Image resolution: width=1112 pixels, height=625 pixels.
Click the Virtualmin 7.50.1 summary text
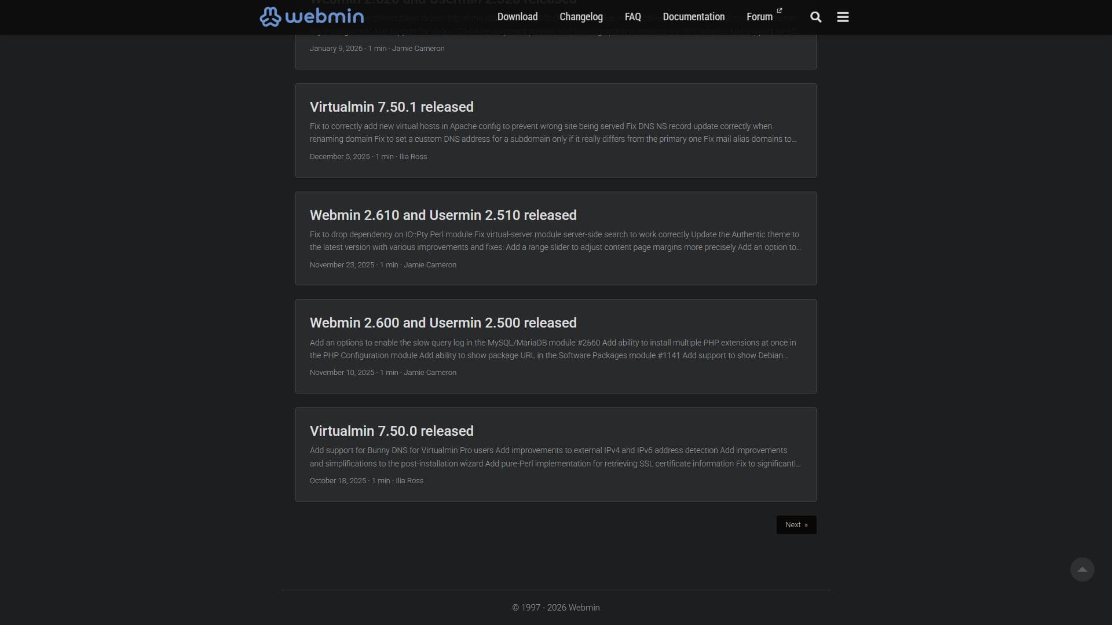click(553, 133)
